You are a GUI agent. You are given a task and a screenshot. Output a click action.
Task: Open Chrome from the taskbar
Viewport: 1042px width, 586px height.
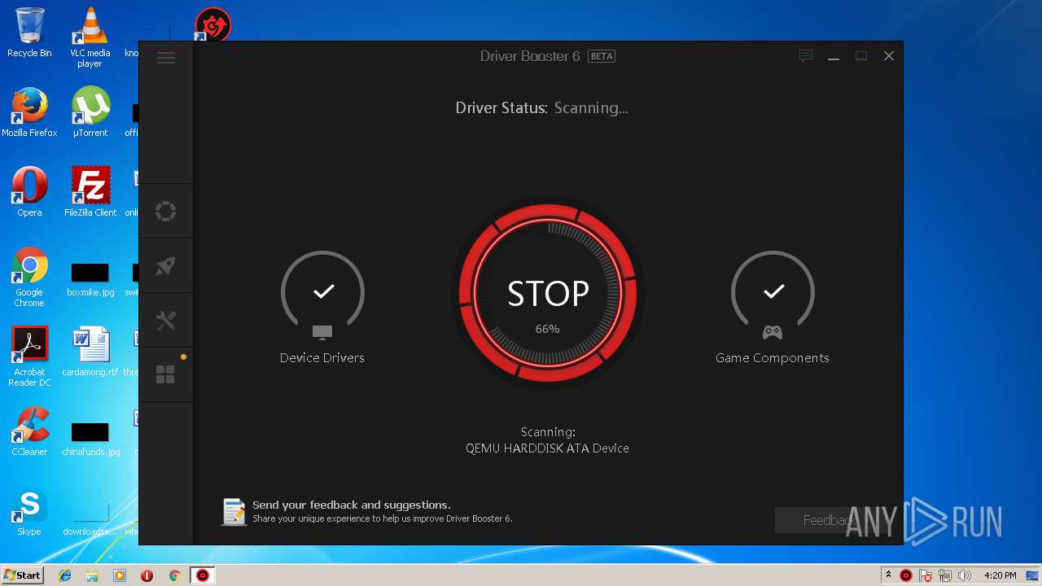pyautogui.click(x=174, y=575)
